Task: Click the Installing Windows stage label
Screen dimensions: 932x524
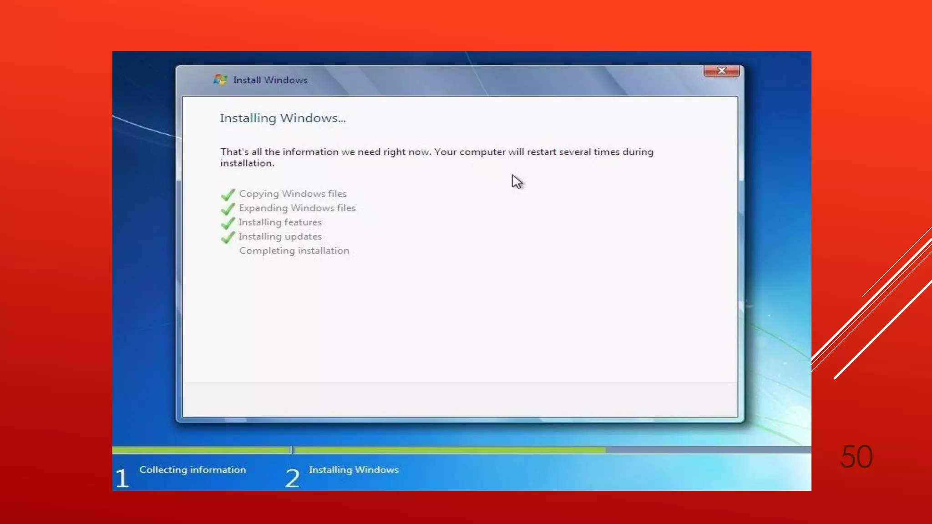Action: tap(354, 470)
